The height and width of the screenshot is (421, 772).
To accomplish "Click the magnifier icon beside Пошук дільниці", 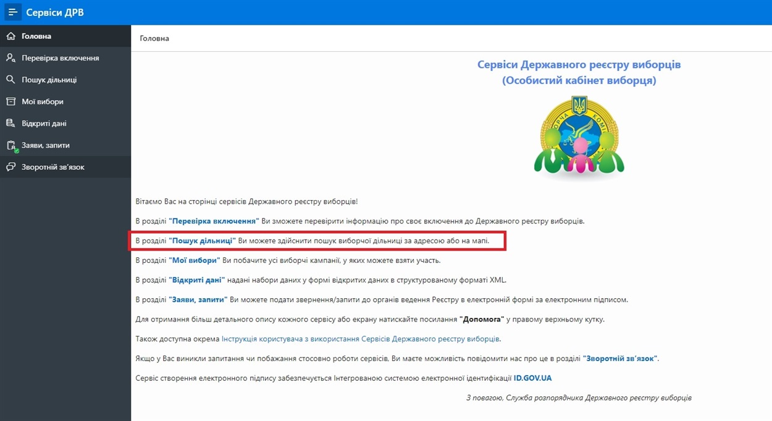I will [10, 80].
